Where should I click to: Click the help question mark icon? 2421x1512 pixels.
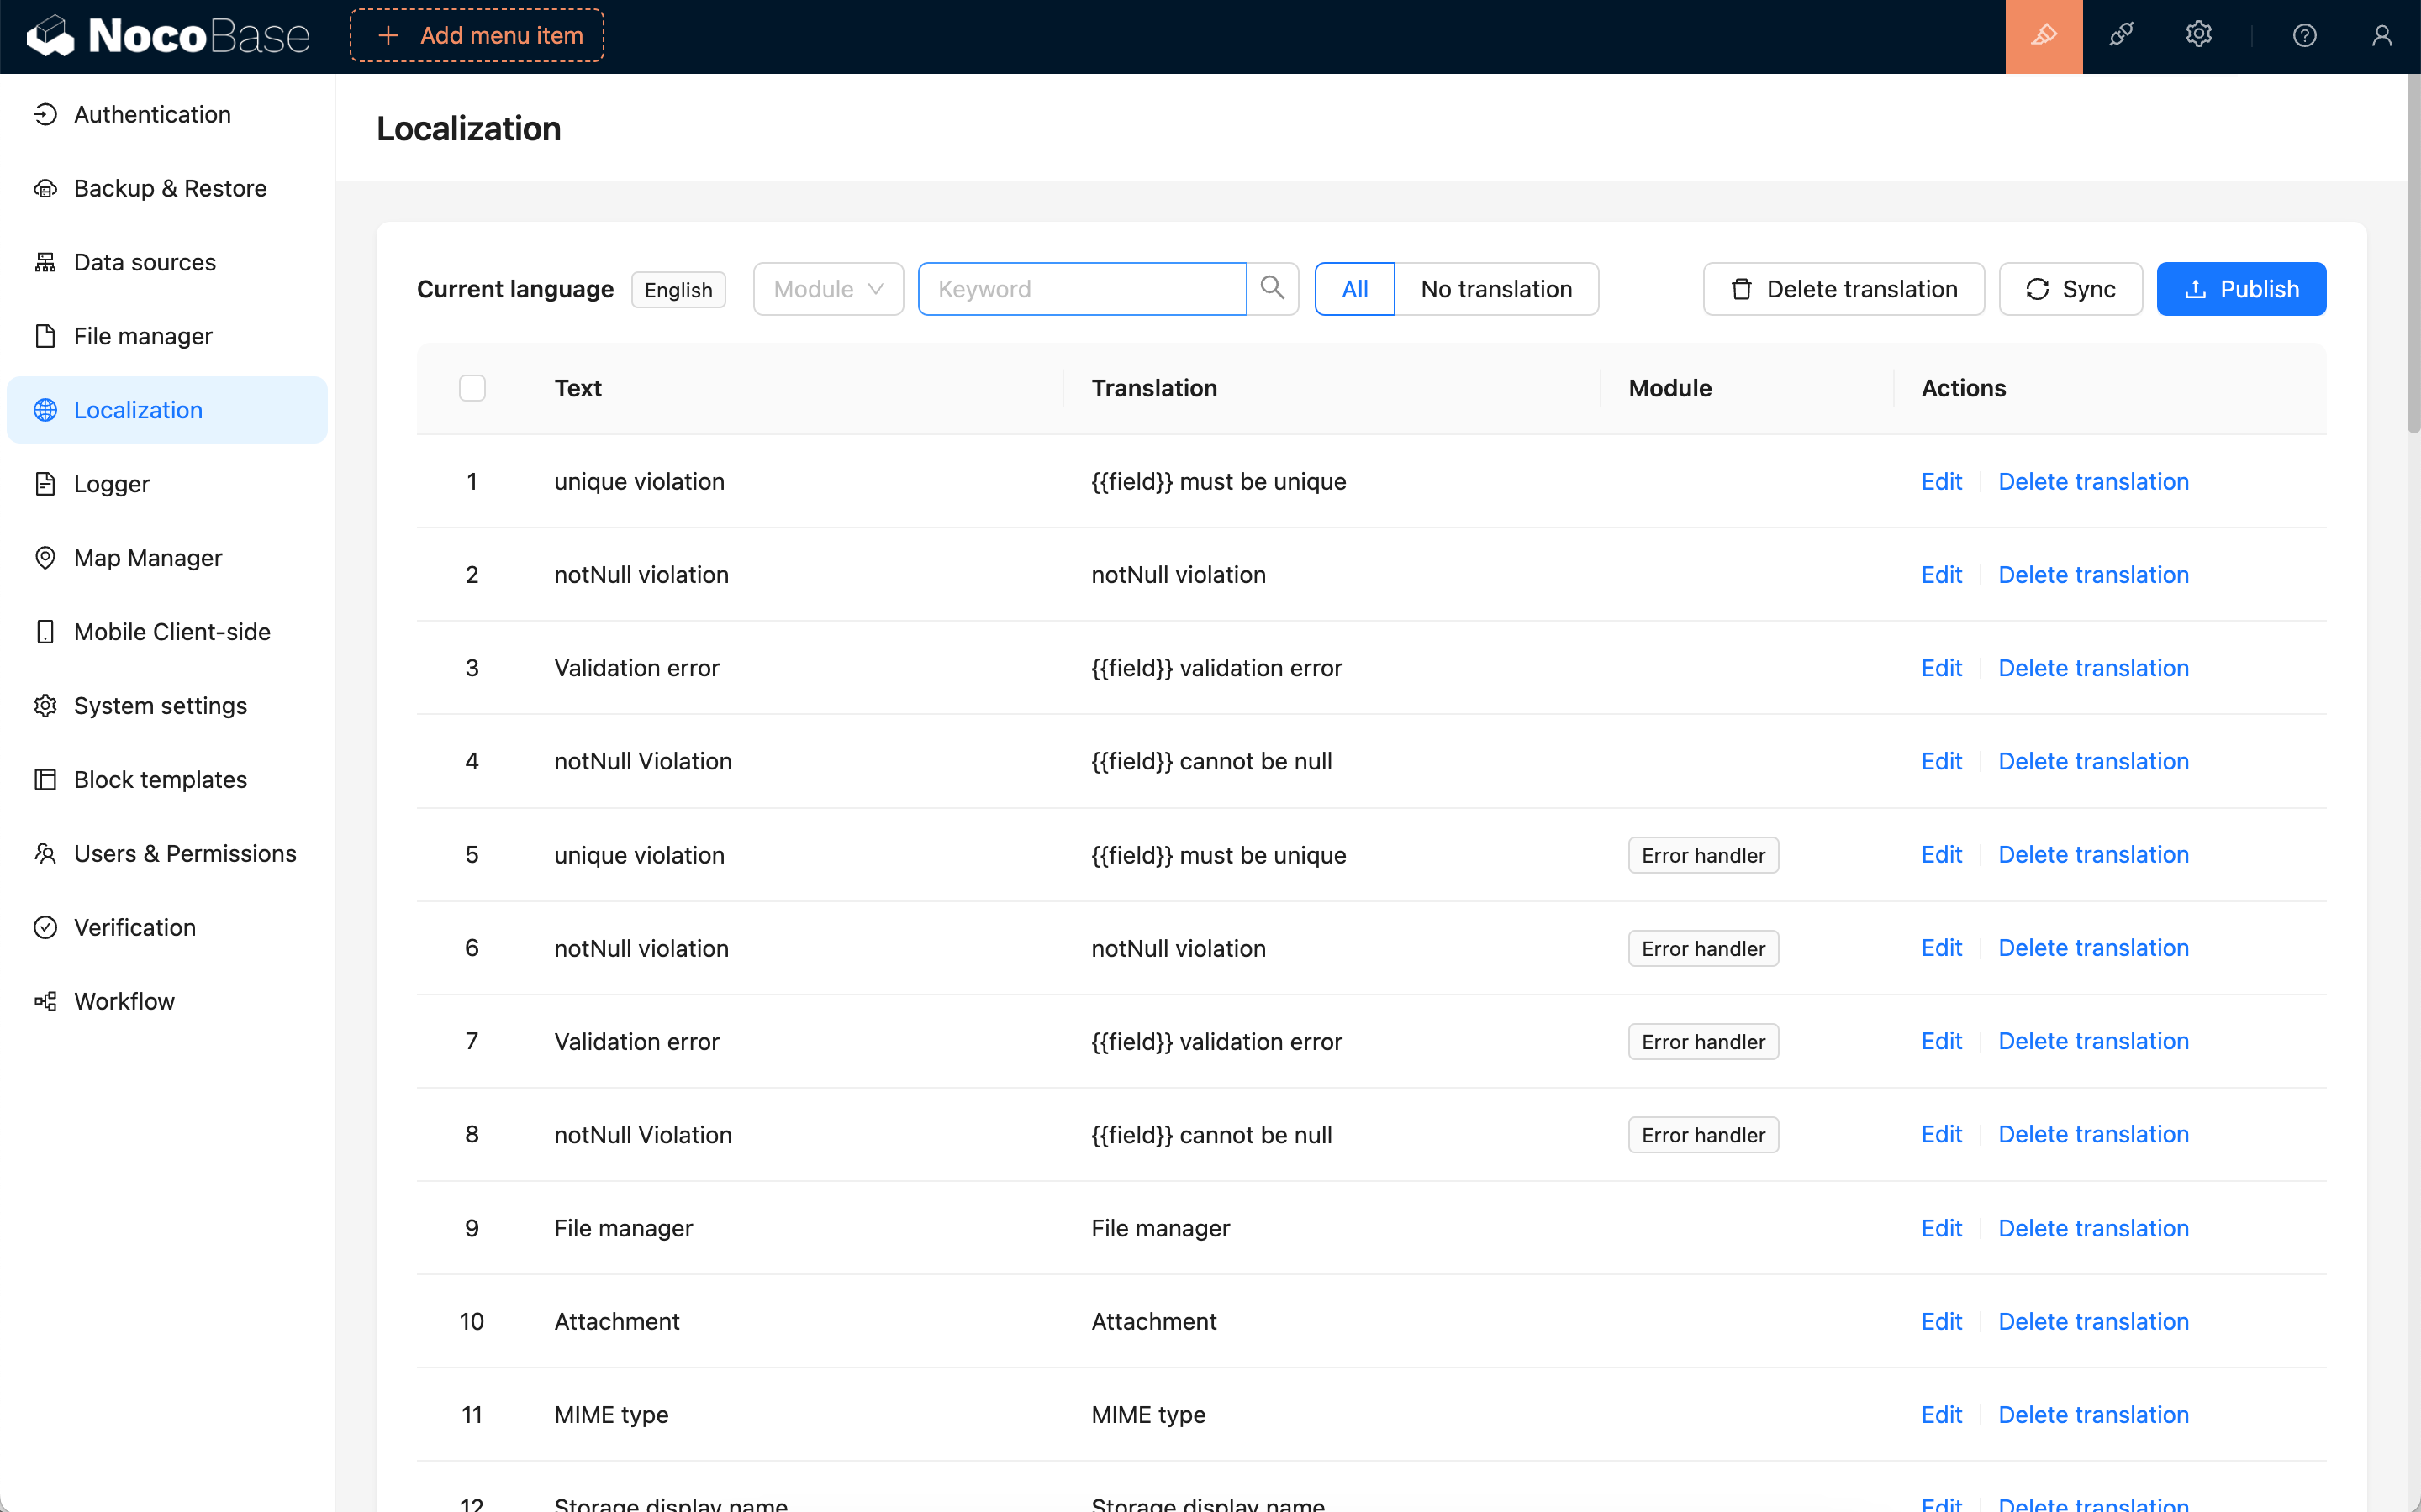[x=2304, y=36]
